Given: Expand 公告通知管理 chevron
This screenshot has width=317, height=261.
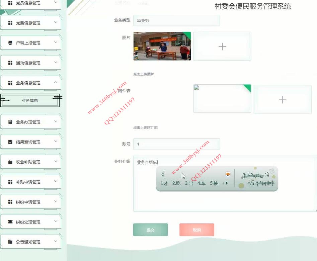Looking at the screenshot, I should coord(56,241).
